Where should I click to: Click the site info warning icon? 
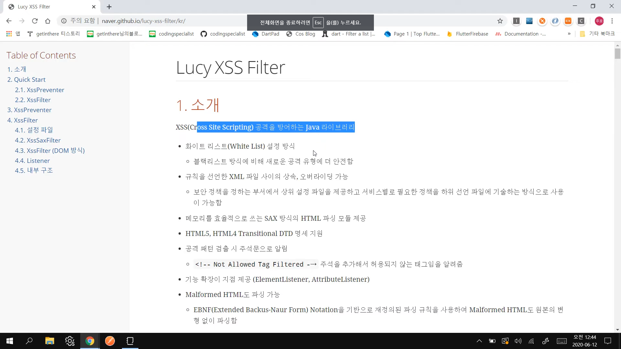pyautogui.click(x=64, y=21)
